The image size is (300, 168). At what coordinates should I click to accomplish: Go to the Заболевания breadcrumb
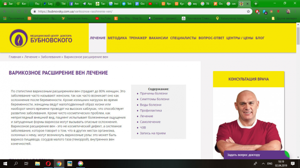coord(50,57)
